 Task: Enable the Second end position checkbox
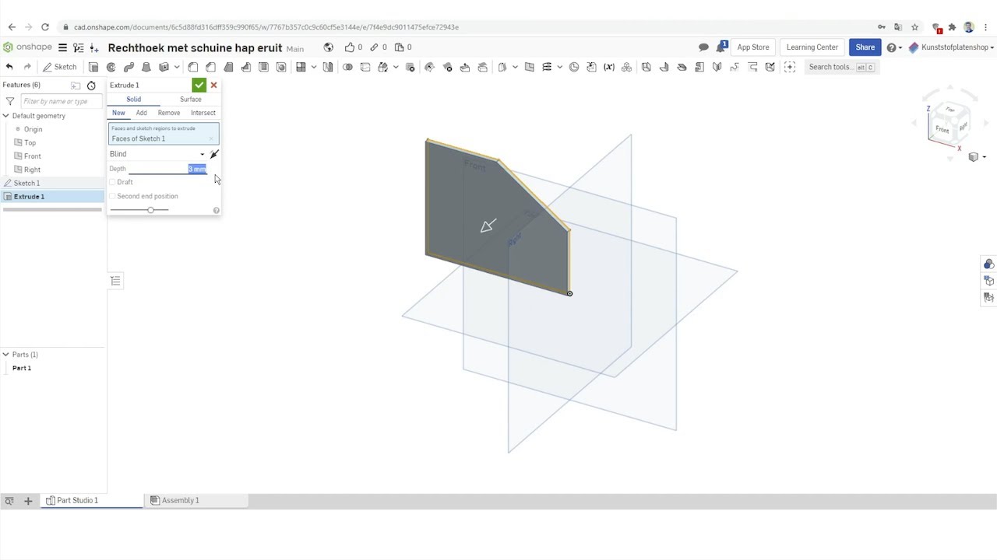tap(112, 196)
